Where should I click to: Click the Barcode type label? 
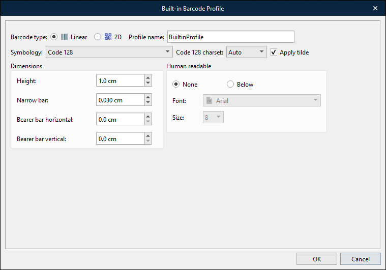pyautogui.click(x=29, y=37)
